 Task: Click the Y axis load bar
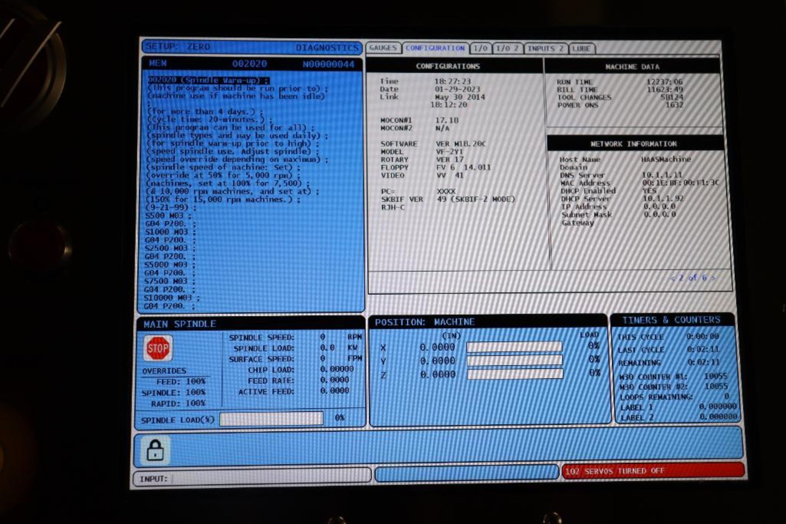coord(515,361)
